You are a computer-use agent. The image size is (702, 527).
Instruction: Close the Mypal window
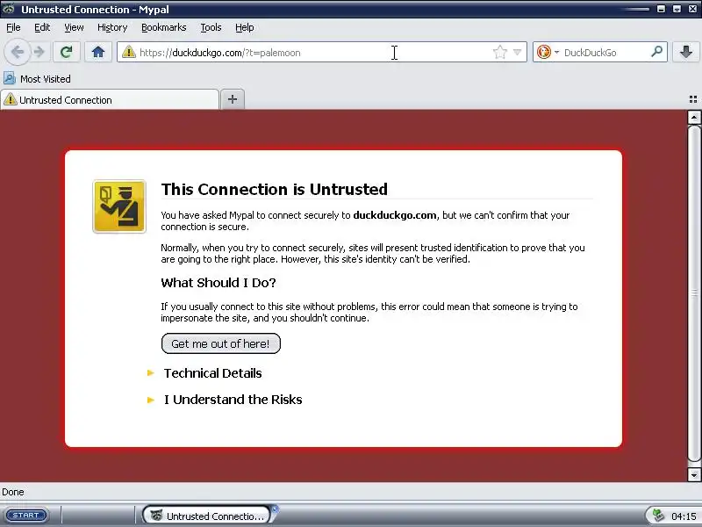(692, 9)
